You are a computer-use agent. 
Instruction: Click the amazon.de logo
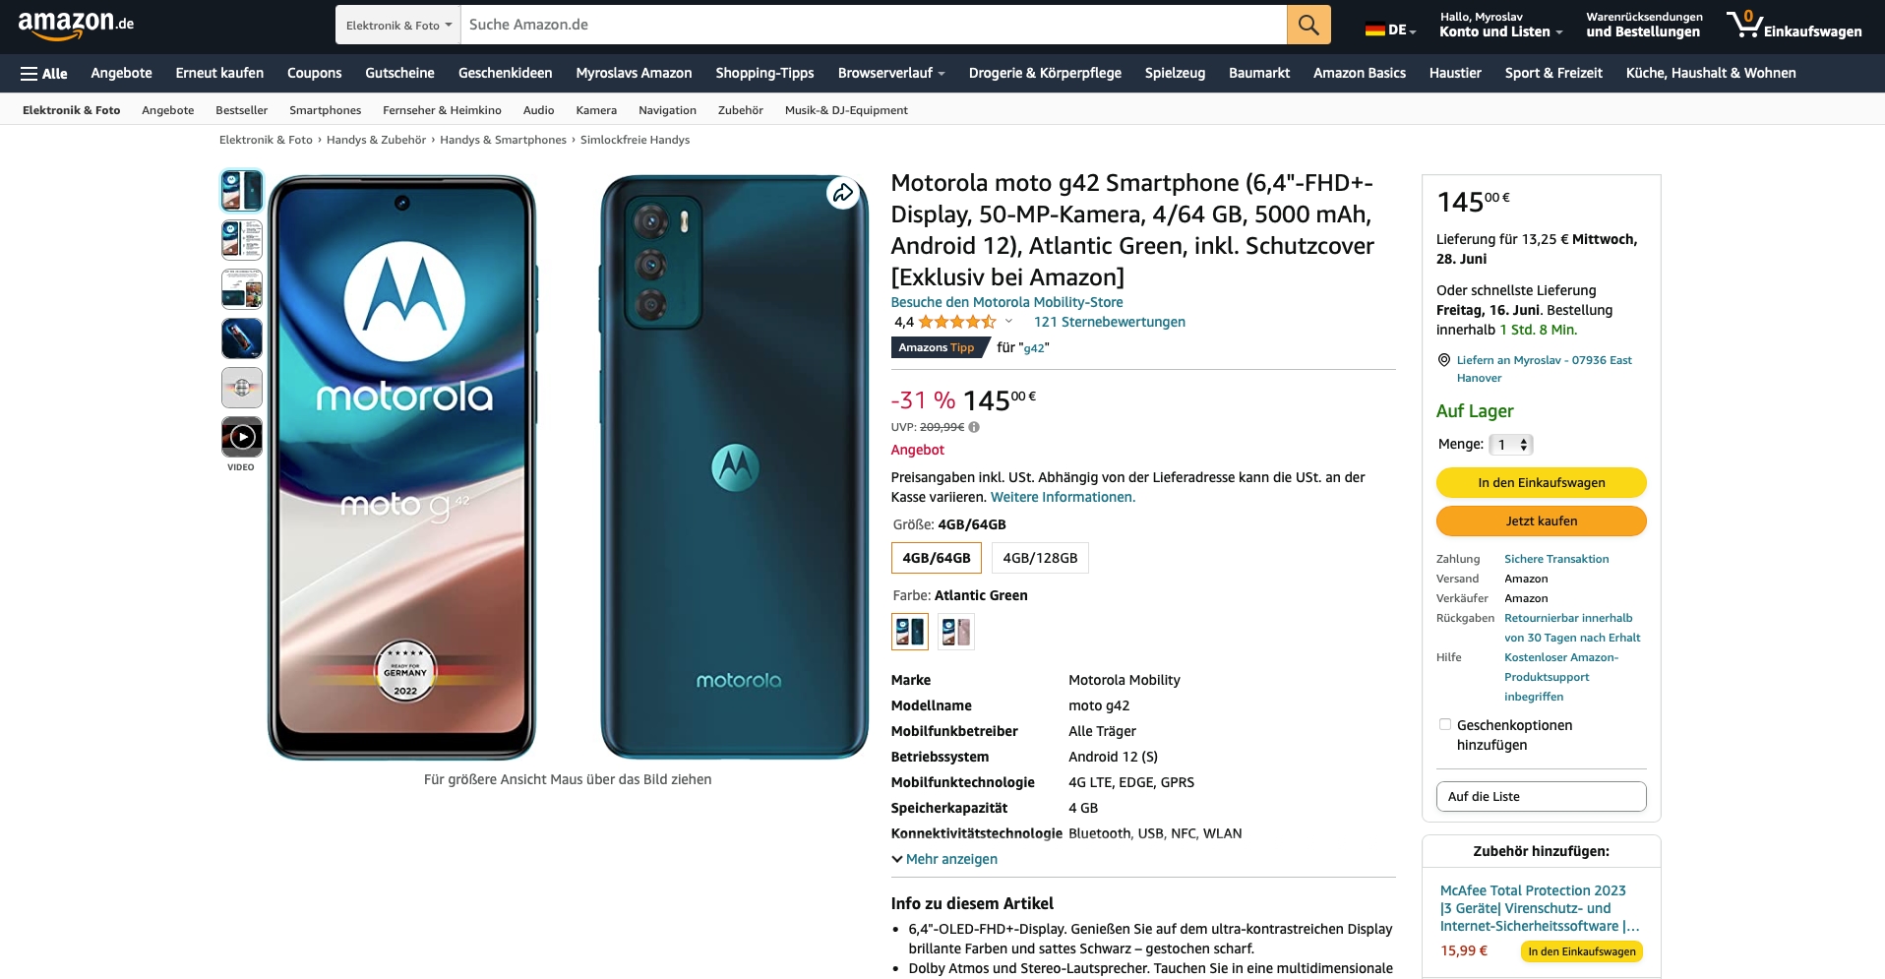click(76, 25)
